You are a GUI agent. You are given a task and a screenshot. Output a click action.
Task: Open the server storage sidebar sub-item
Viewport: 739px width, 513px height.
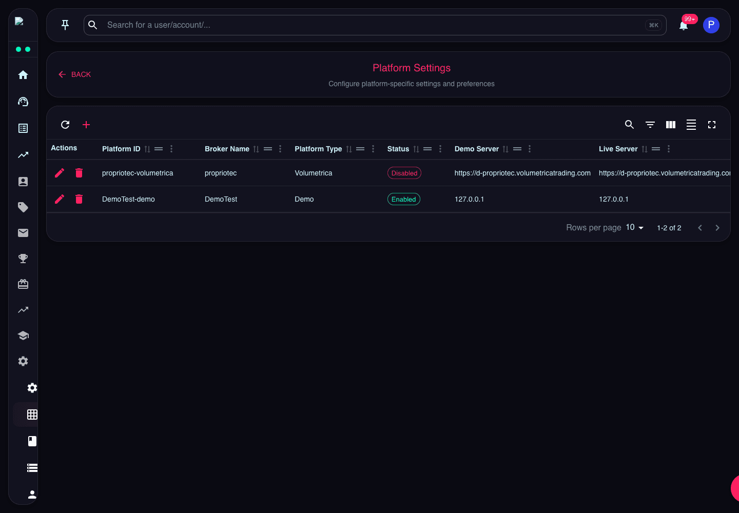pos(32,468)
